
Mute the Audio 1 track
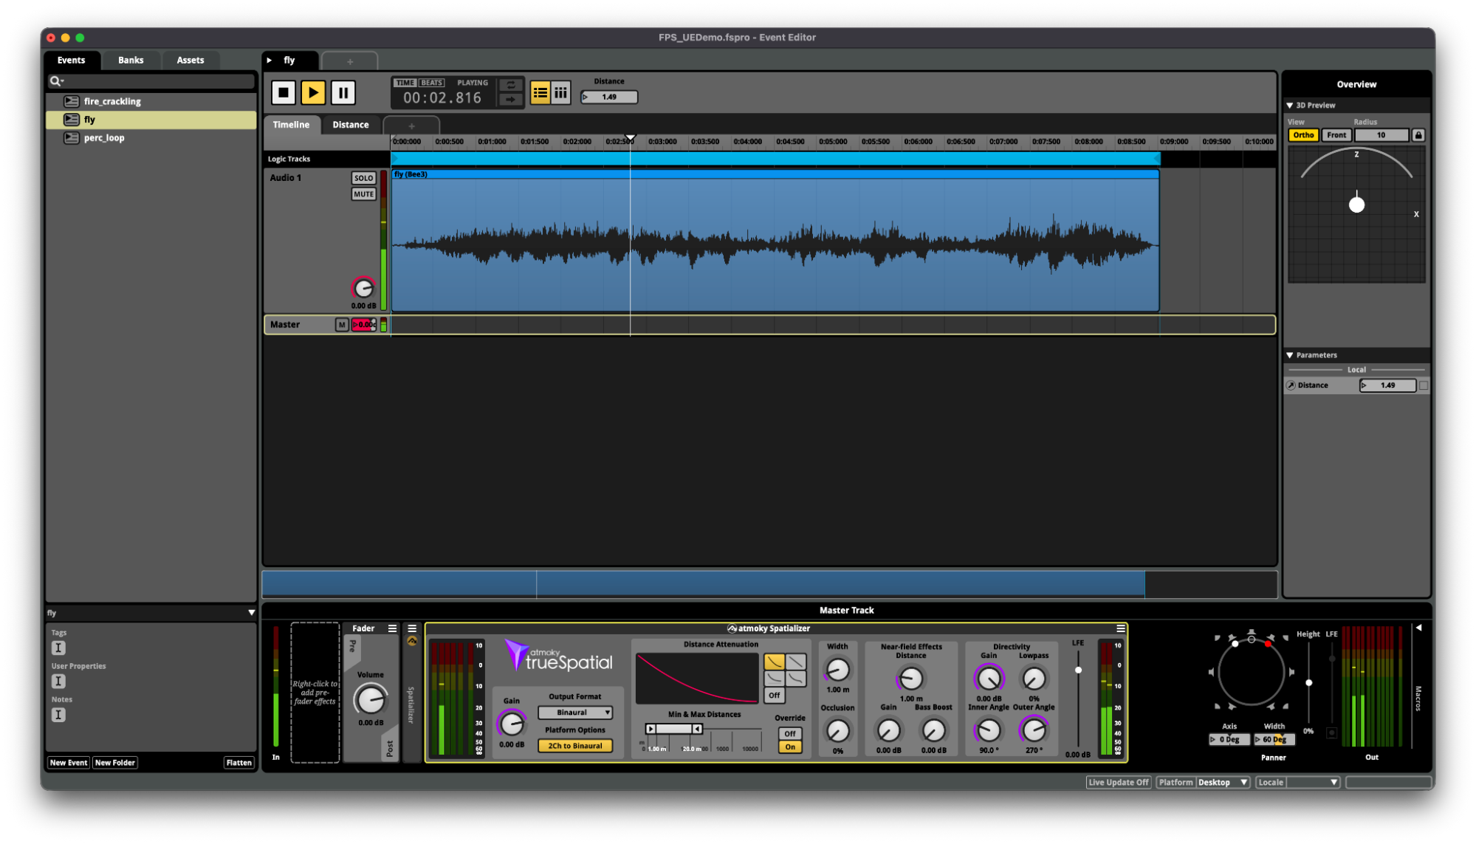(363, 194)
